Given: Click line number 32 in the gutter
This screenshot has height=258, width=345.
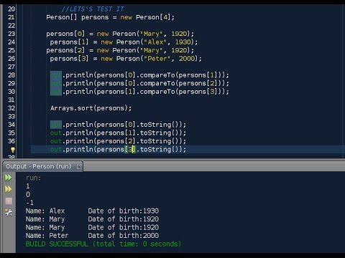Looking at the screenshot, I should tap(11, 108).
